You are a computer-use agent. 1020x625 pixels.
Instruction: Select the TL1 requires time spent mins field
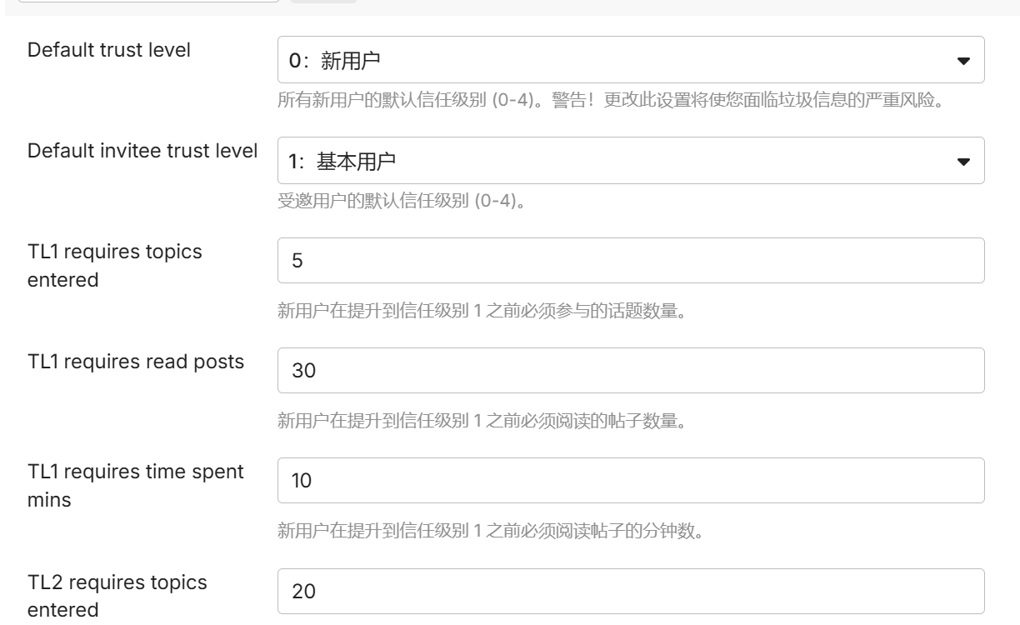click(x=630, y=481)
